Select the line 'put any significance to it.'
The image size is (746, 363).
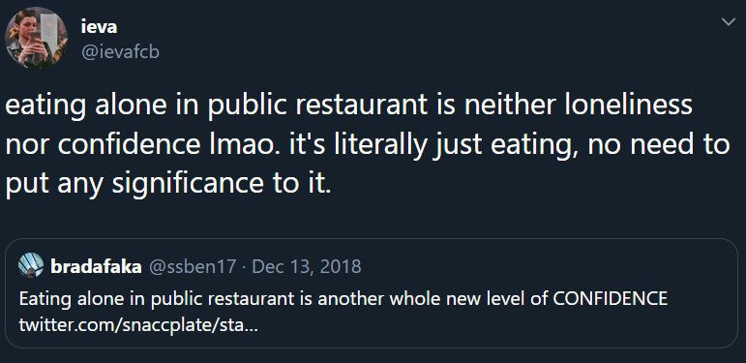(x=167, y=184)
